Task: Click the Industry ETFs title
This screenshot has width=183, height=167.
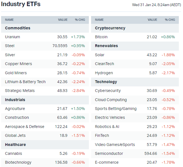Action: click(x=21, y=4)
